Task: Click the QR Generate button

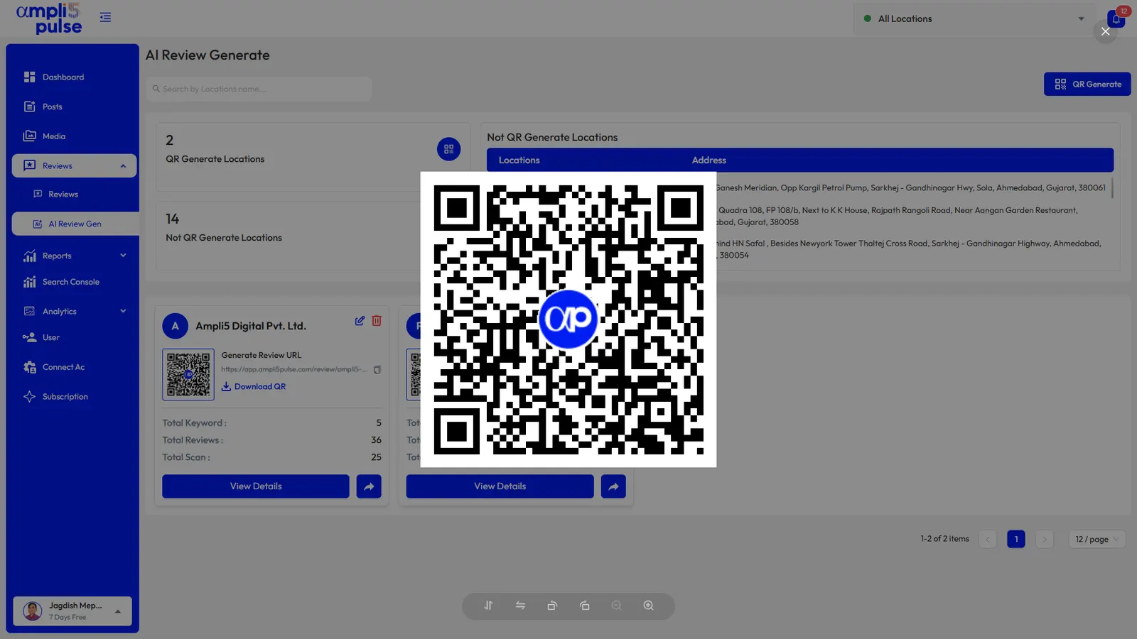Action: (x=1087, y=84)
